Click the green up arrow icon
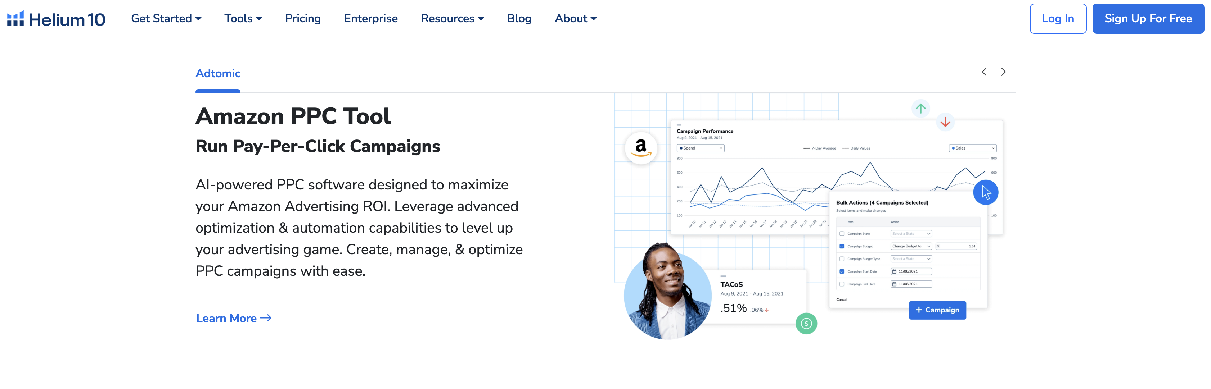 click(x=920, y=108)
